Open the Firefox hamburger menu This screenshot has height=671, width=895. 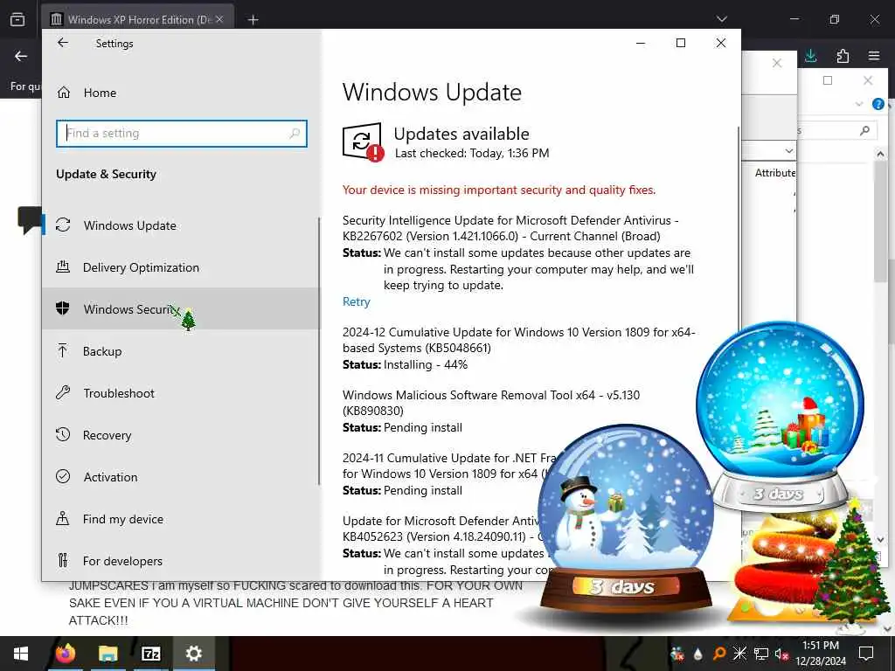point(874,56)
